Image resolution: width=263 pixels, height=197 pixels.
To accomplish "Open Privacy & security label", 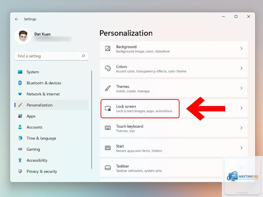I will click(42, 171).
